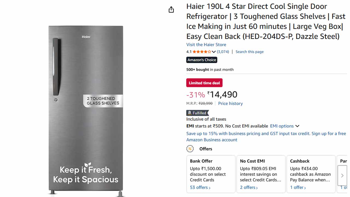The height and width of the screenshot is (197, 350).
Task: Open the Bank Offer card
Action: 211,174
